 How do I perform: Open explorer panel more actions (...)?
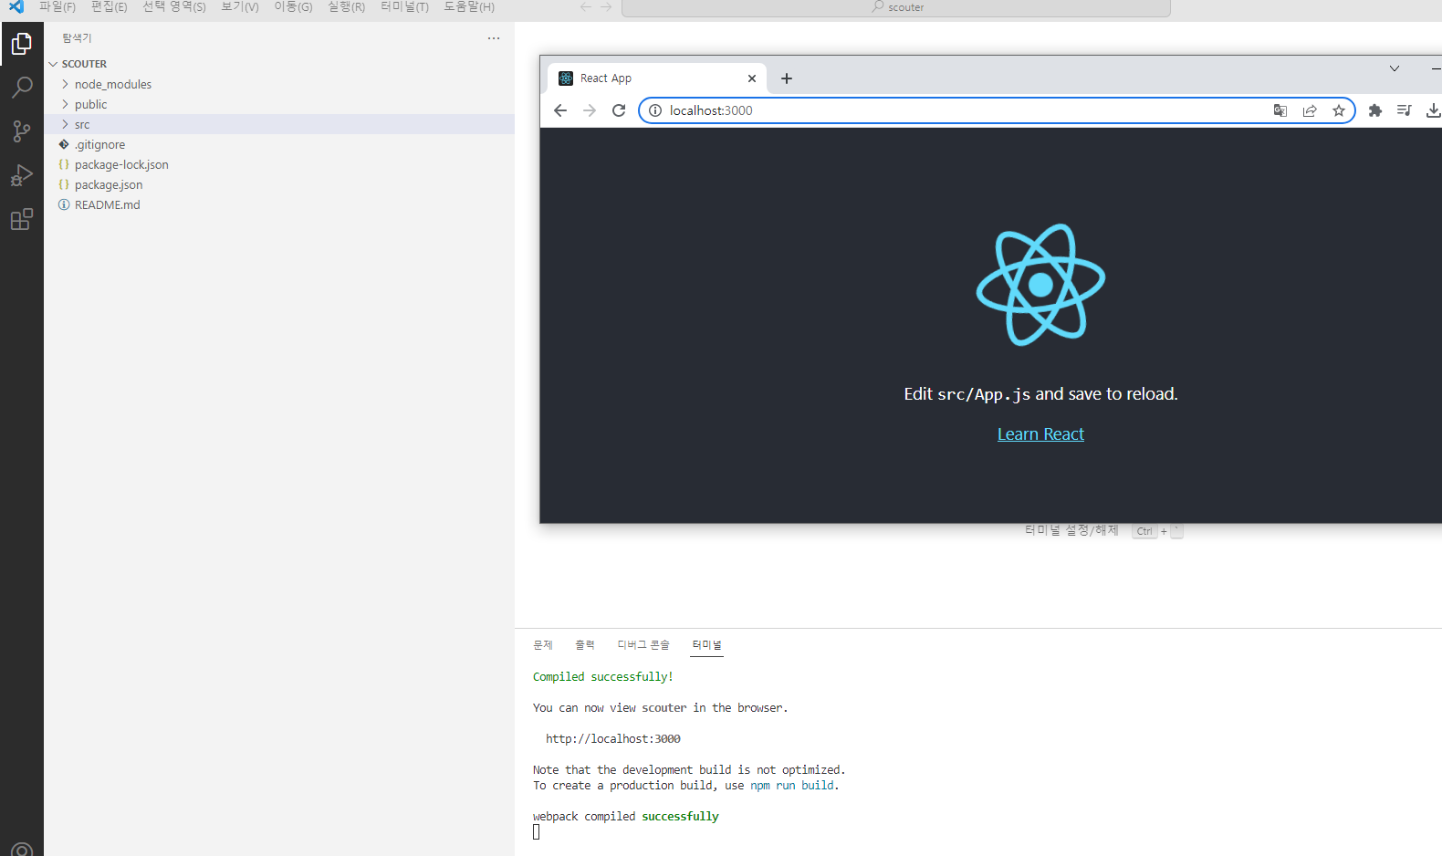tap(494, 38)
